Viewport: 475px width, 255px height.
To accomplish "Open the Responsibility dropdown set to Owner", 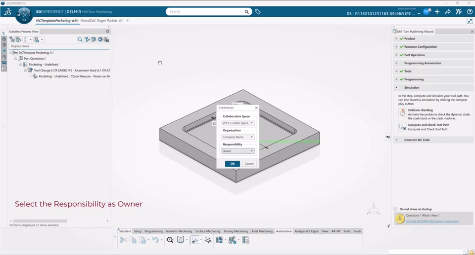I will [x=238, y=151].
